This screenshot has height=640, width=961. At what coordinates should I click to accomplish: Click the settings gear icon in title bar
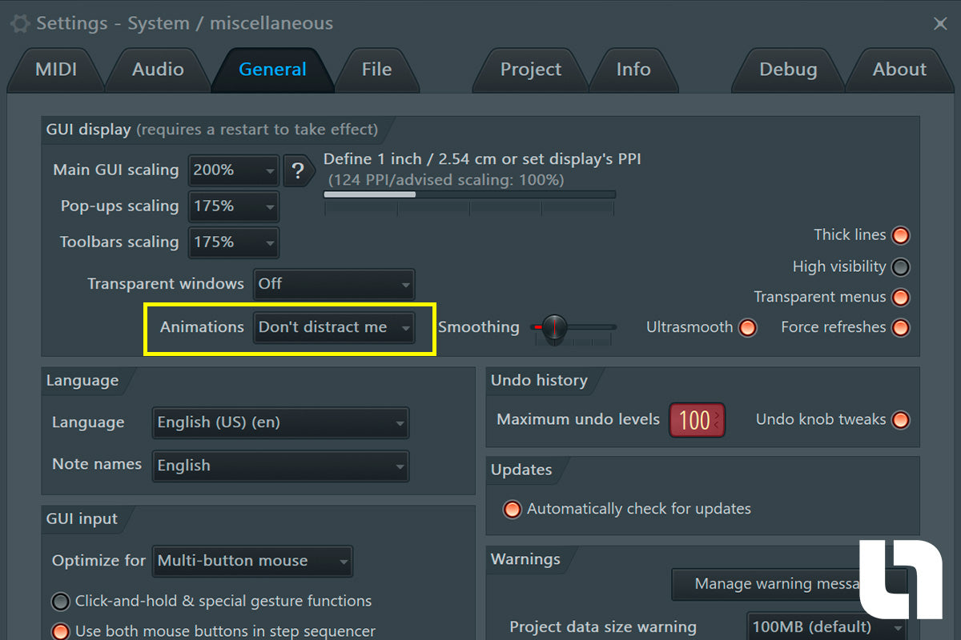click(20, 24)
